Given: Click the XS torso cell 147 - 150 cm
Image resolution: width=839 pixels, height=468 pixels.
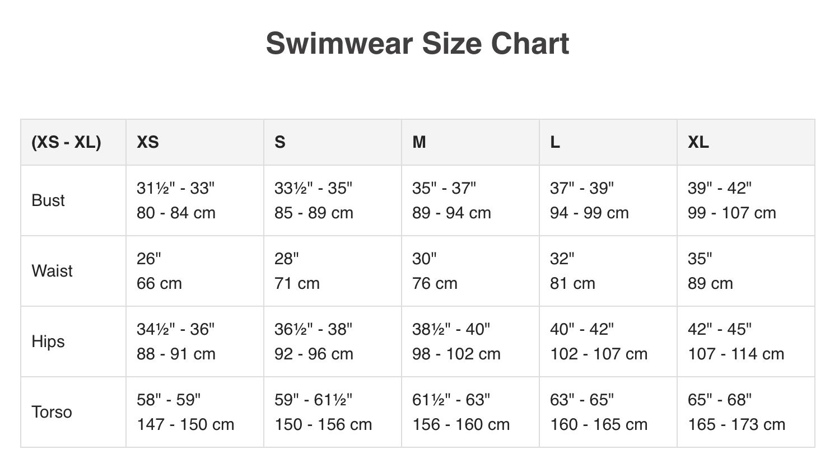Looking at the screenshot, I should click(185, 424).
